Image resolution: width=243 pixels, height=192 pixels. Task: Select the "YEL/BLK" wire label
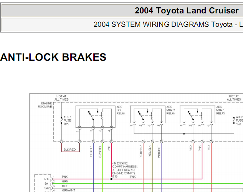[150, 151]
